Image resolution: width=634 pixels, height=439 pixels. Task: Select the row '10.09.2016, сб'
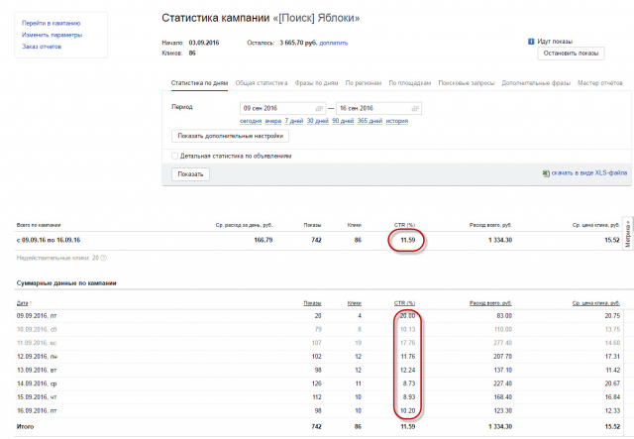pyautogui.click(x=319, y=329)
